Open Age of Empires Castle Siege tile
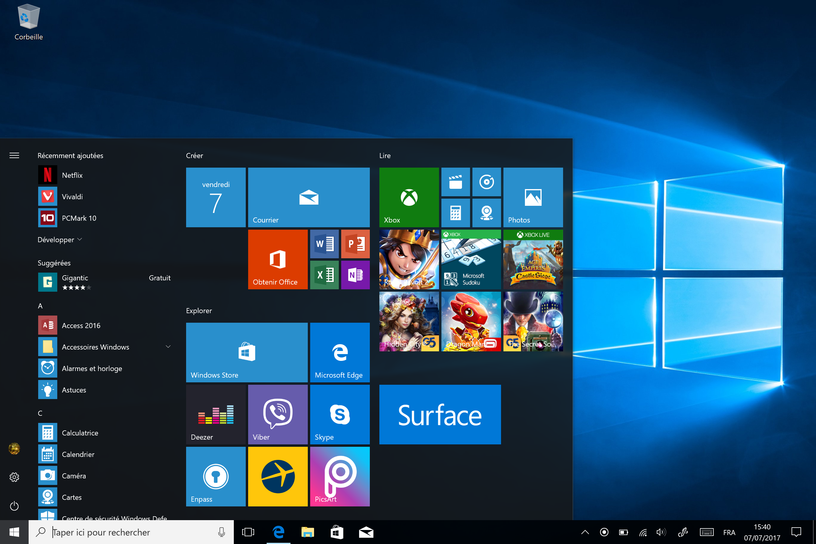This screenshot has width=816, height=544. [x=533, y=259]
